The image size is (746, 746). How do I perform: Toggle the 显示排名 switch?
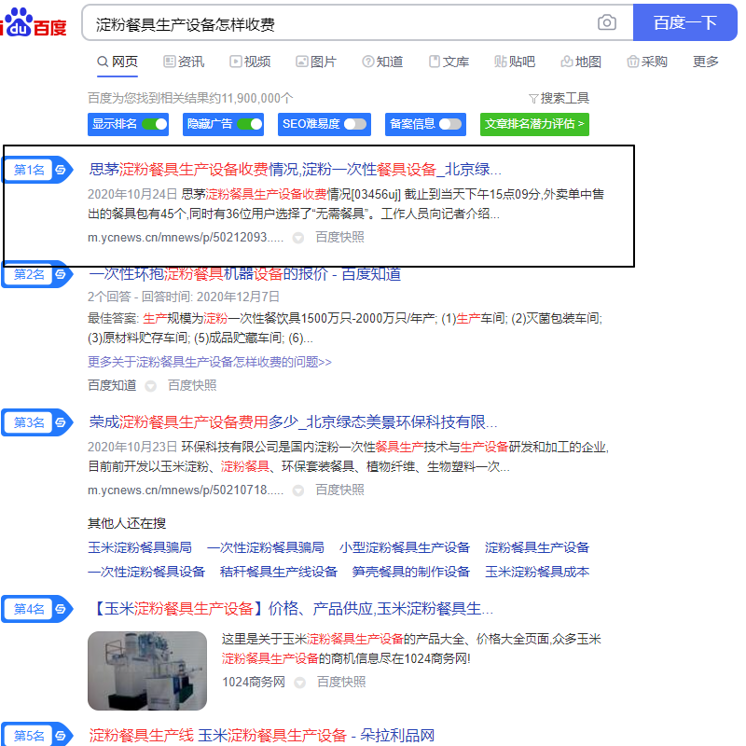tap(155, 124)
